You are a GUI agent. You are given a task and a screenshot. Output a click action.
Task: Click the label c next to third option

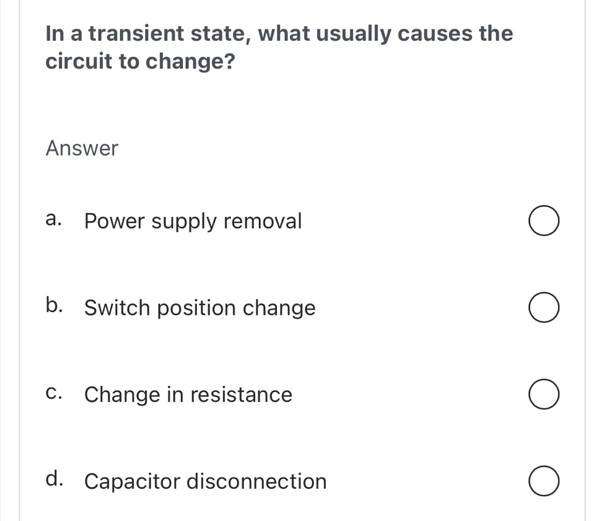pos(53,391)
